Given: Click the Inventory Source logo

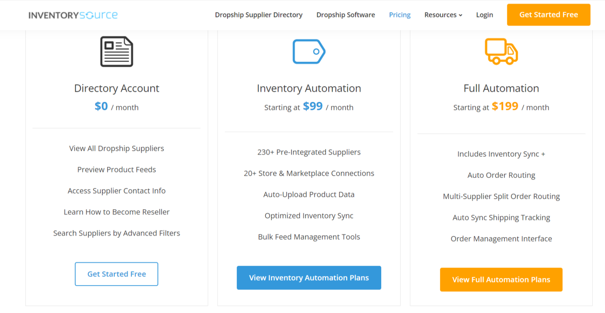Looking at the screenshot, I should [73, 15].
